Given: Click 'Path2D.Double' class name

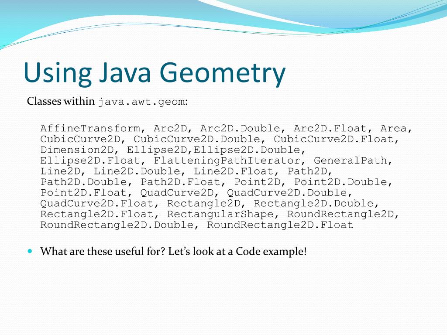Looking at the screenshot, I should (x=83, y=182).
